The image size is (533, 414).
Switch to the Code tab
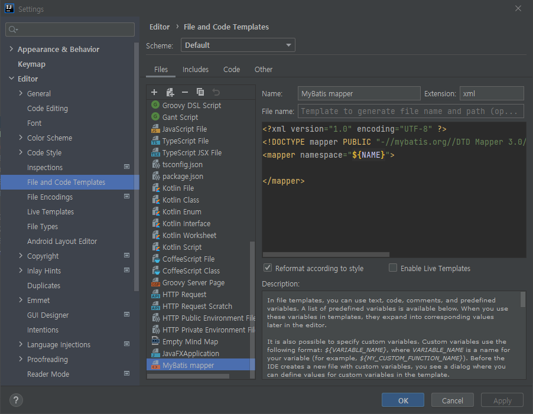click(232, 69)
